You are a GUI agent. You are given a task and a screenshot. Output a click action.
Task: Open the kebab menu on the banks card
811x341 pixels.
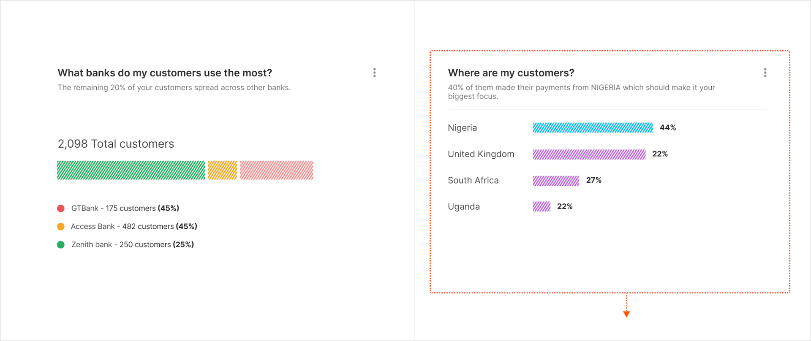point(374,72)
